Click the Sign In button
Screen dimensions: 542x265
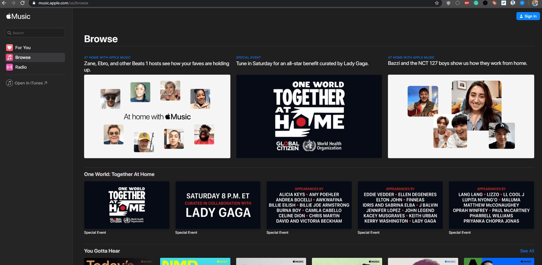528,16
